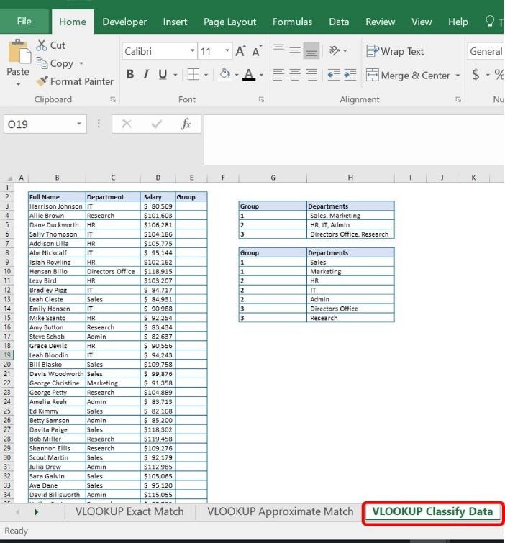
Task: Toggle Wrap Text for the cell
Action: (x=395, y=51)
